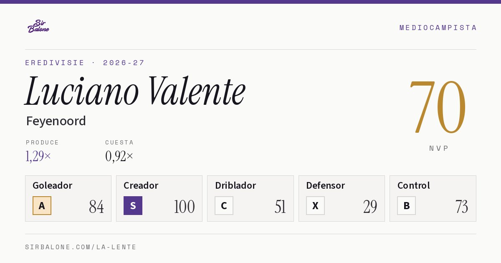Click the C grade badge under Driblador
The image size is (501, 263).
tap(224, 206)
